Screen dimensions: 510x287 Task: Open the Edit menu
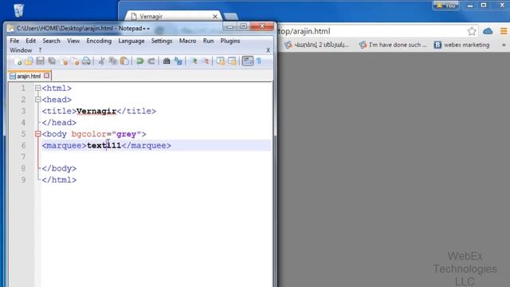30,41
